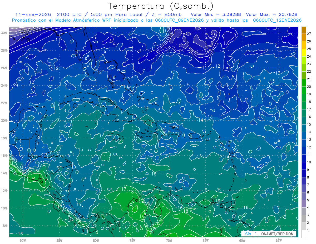
Task: Pick the orange swatch between 26 and 27
Action: tap(304, 37)
